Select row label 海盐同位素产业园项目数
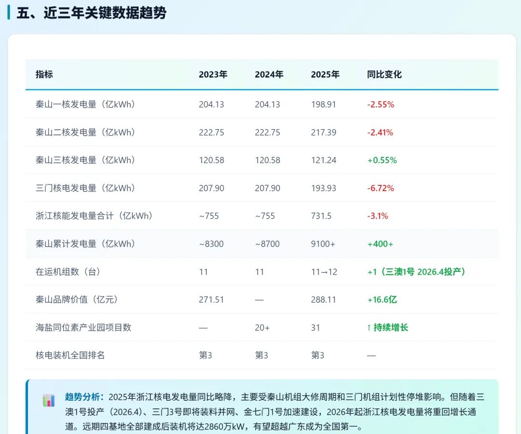The height and width of the screenshot is (434, 521). 83,328
